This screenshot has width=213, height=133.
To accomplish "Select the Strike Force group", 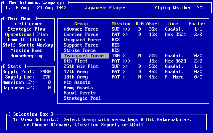I will tap(80, 50).
